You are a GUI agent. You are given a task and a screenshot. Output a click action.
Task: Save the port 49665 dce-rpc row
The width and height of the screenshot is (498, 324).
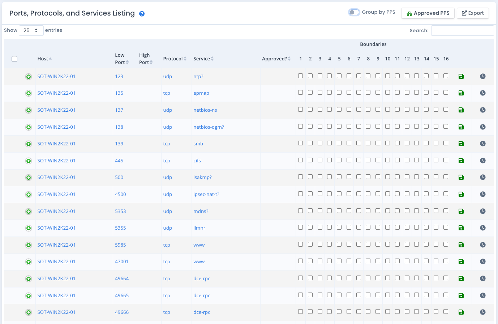point(461,295)
